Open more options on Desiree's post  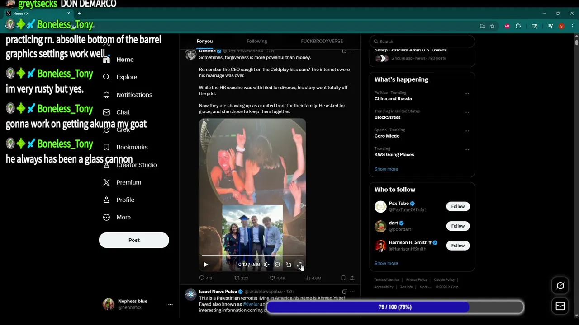[352, 51]
